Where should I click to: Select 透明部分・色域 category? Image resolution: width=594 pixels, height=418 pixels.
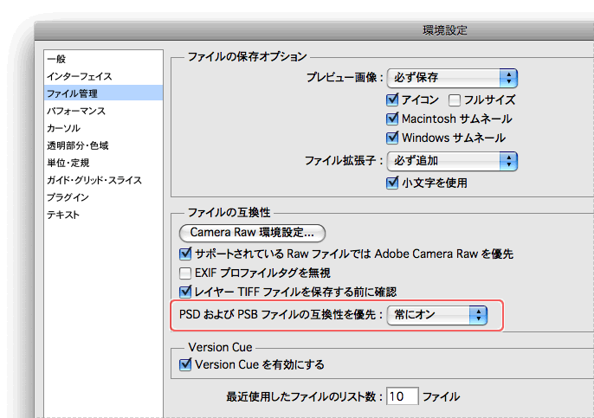click(x=103, y=145)
